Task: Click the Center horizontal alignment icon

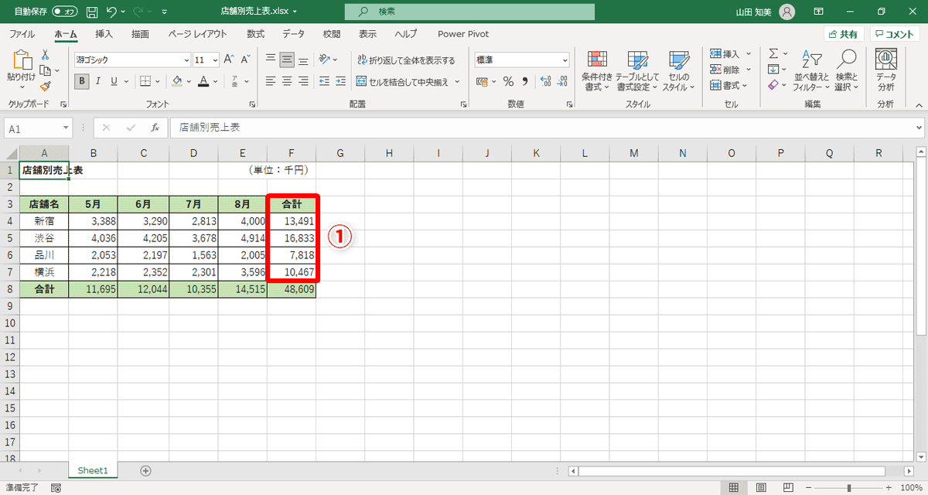Action: (x=287, y=80)
